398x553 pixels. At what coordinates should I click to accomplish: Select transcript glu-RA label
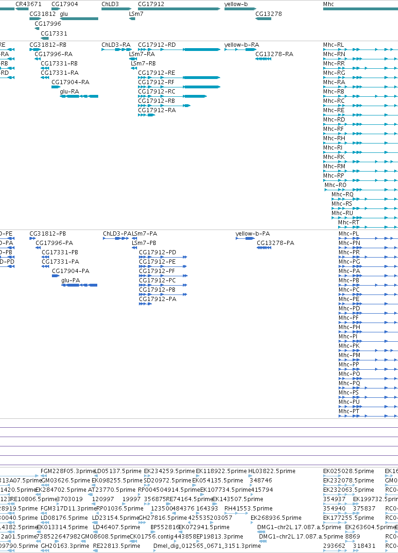pyautogui.click(x=70, y=91)
